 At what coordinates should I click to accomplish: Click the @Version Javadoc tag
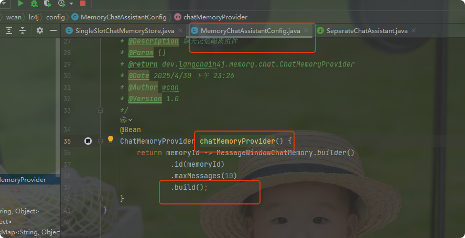point(145,99)
